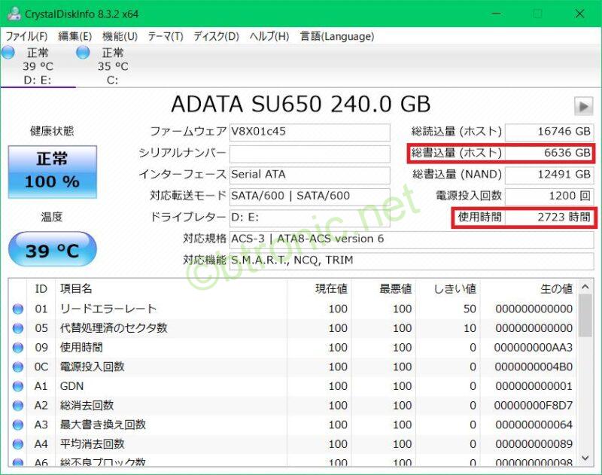Click the 生の値 column header
The width and height of the screenshot is (602, 475).
coord(528,289)
